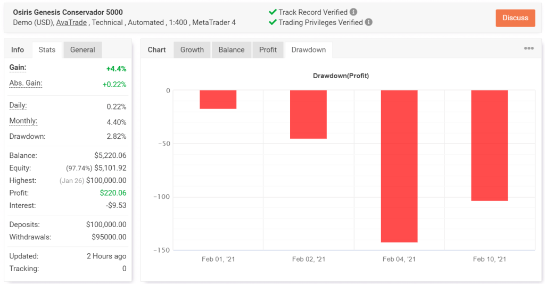This screenshot has height=284, width=545.
Task: Click the underlined Monthly label
Action: pos(23,121)
